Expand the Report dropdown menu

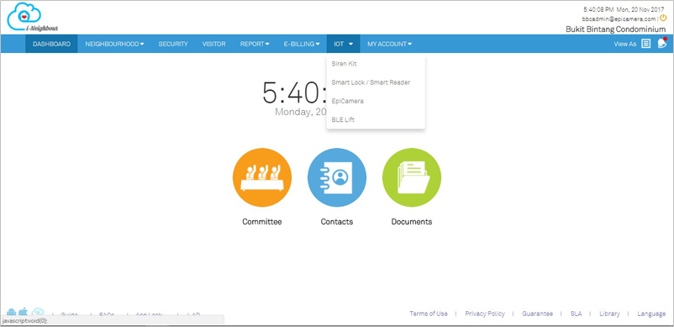[255, 44]
